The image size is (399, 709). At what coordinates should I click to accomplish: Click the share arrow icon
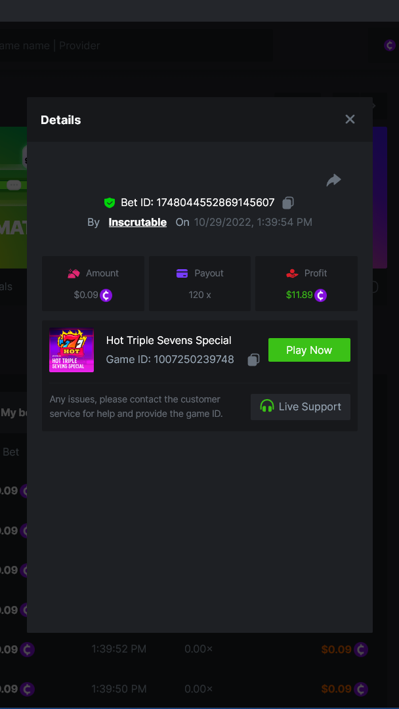333,180
